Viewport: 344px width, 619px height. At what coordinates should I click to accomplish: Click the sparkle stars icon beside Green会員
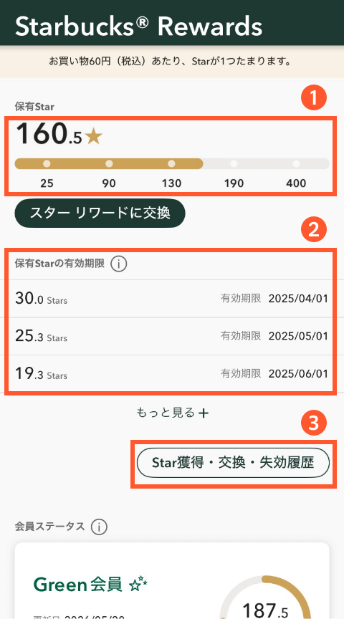[x=138, y=585]
